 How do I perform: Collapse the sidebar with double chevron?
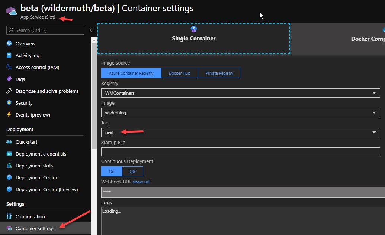tap(92, 30)
